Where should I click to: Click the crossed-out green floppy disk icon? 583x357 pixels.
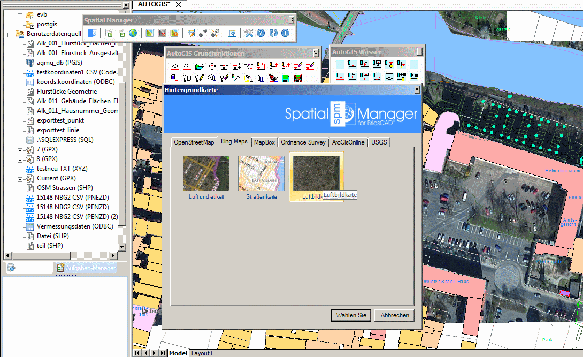coord(298,79)
